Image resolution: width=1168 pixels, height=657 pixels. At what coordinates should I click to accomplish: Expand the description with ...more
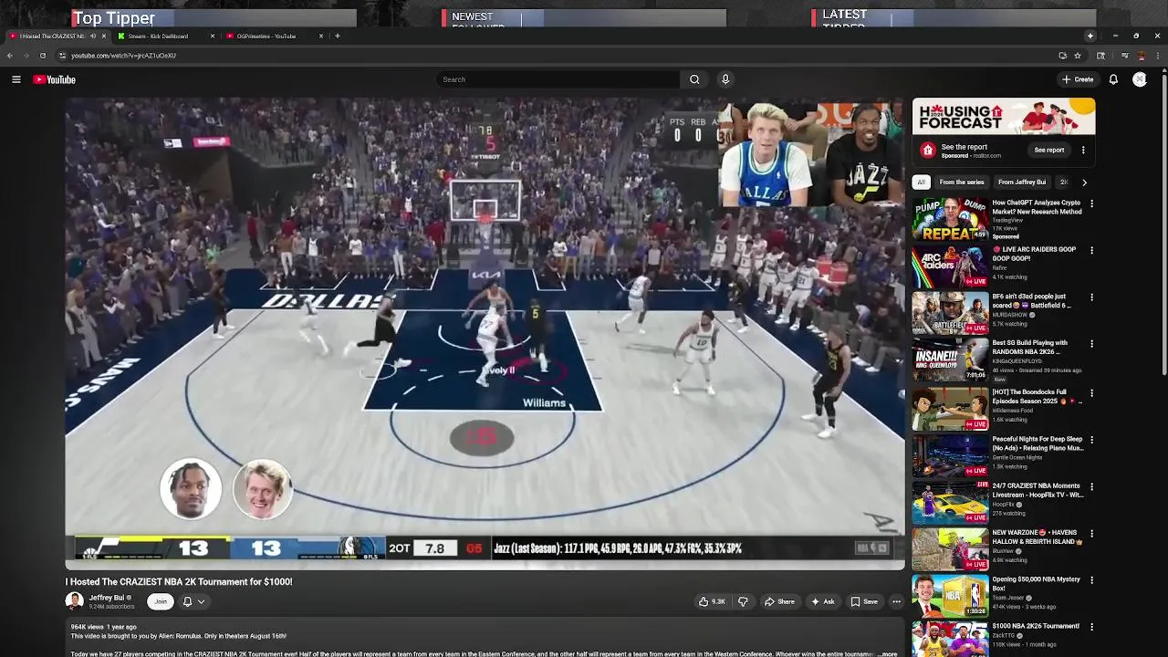[888, 654]
